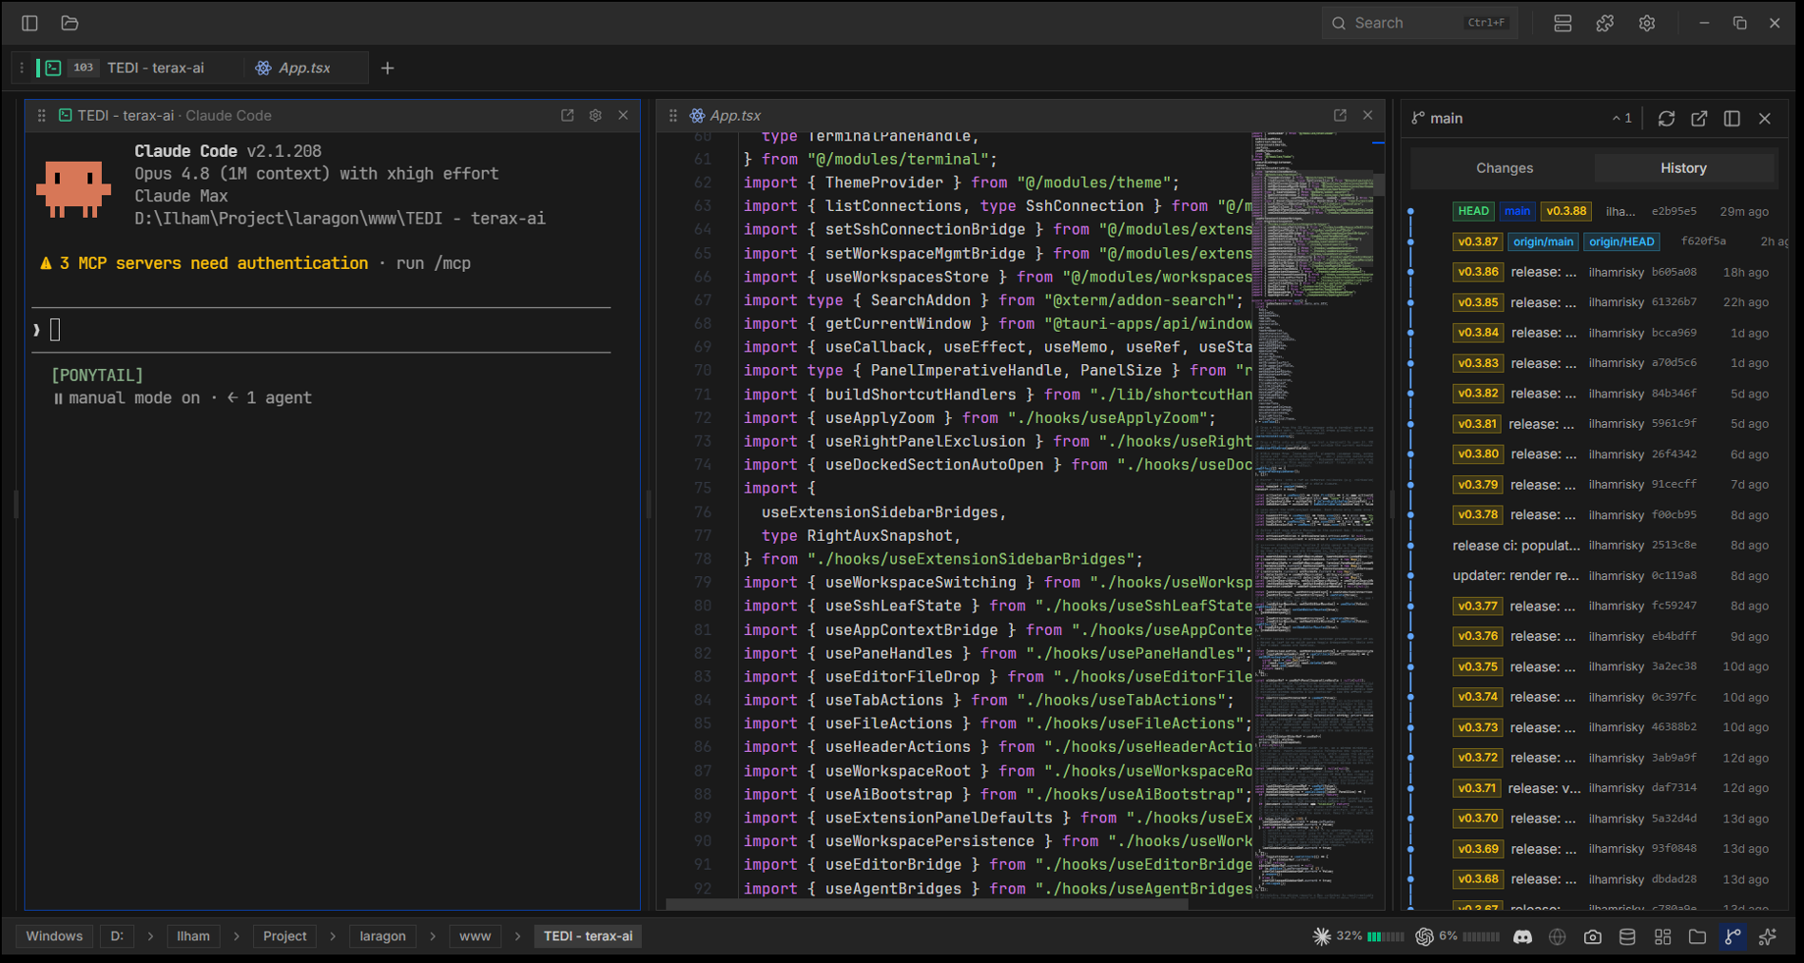The width and height of the screenshot is (1804, 963).
Task: Close the git source control panel
Action: 1764,118
